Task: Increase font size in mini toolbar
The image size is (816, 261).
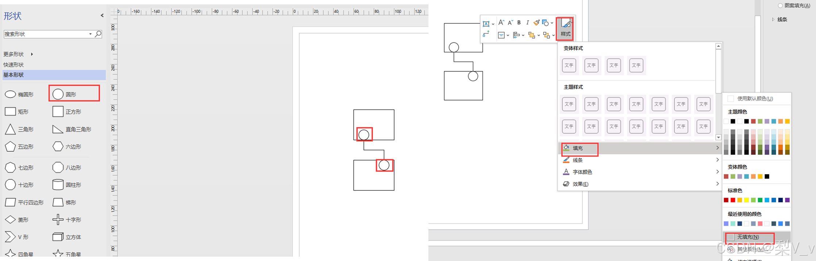Action: click(501, 23)
